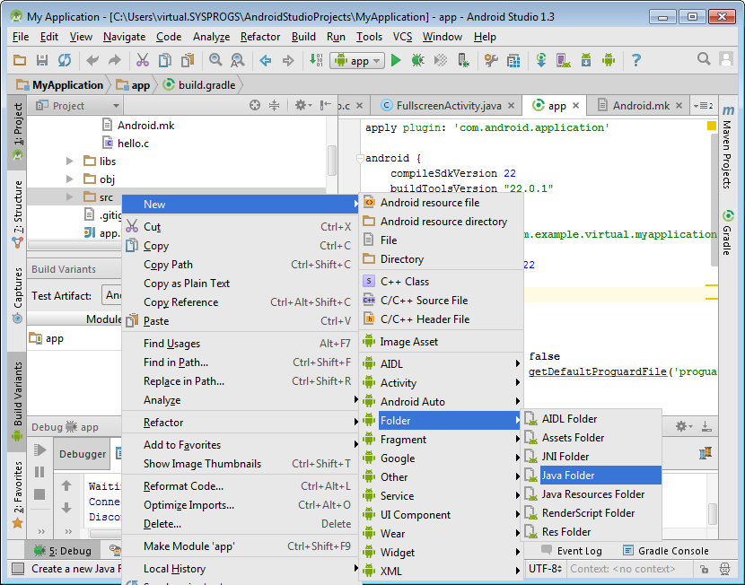Hide the Project tool window

click(326, 105)
